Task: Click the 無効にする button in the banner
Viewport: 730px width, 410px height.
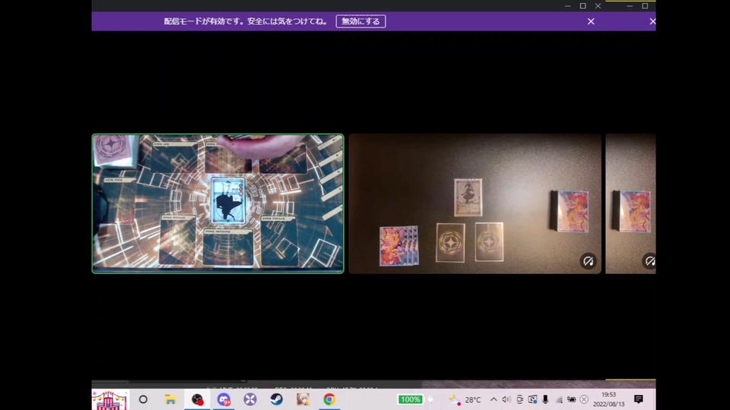Action: click(x=360, y=21)
